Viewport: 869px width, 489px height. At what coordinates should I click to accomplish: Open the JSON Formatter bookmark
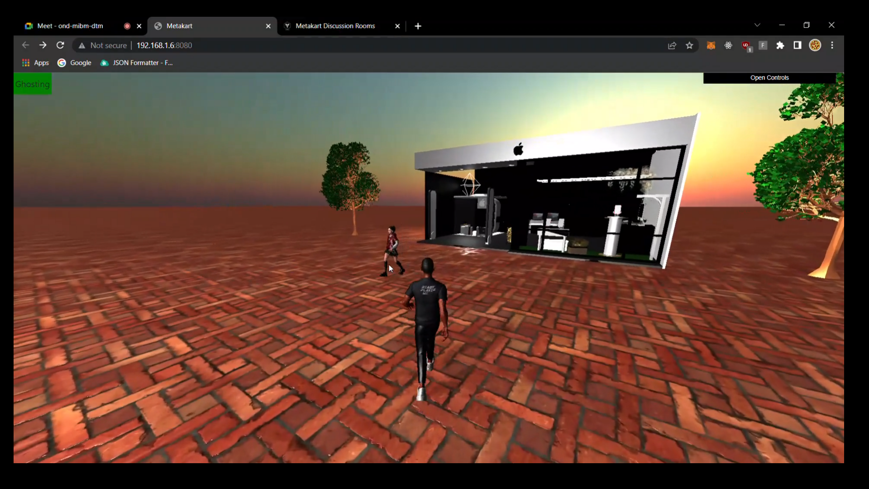[137, 63]
